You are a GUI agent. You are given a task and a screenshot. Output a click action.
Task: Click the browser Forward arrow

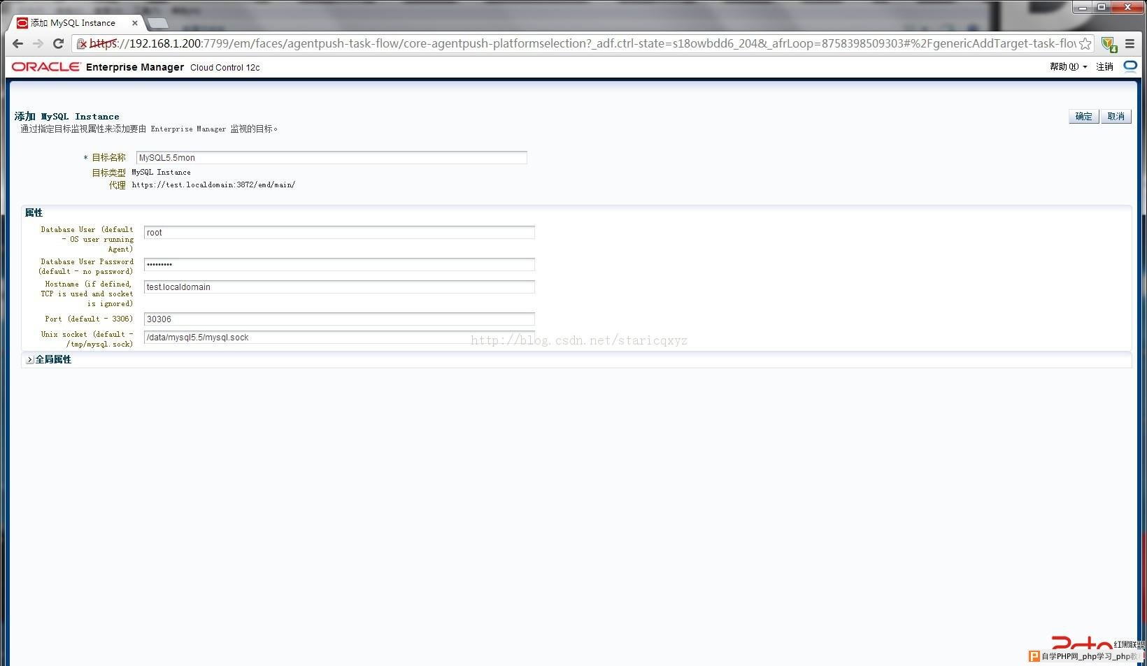(x=38, y=43)
